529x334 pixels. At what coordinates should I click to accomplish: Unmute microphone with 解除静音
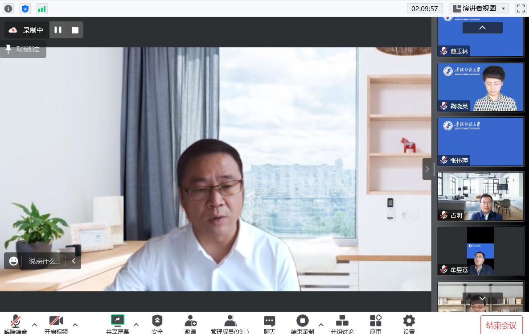tap(16, 323)
